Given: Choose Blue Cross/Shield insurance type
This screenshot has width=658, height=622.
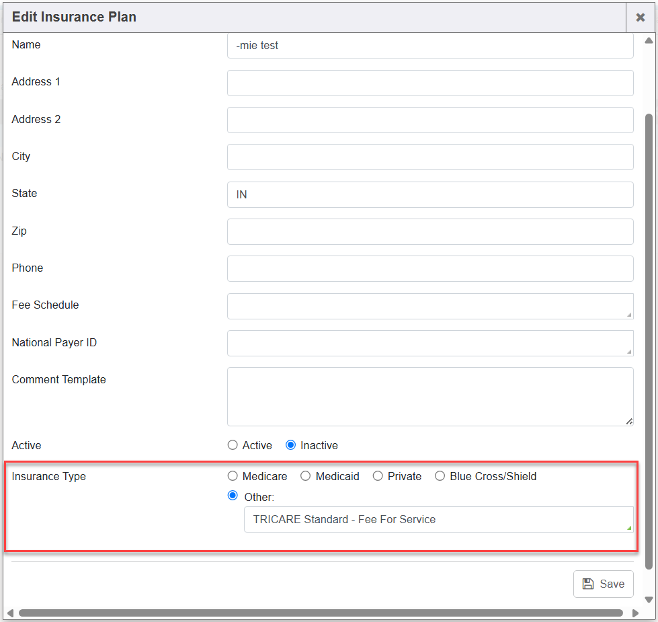Looking at the screenshot, I should (440, 476).
